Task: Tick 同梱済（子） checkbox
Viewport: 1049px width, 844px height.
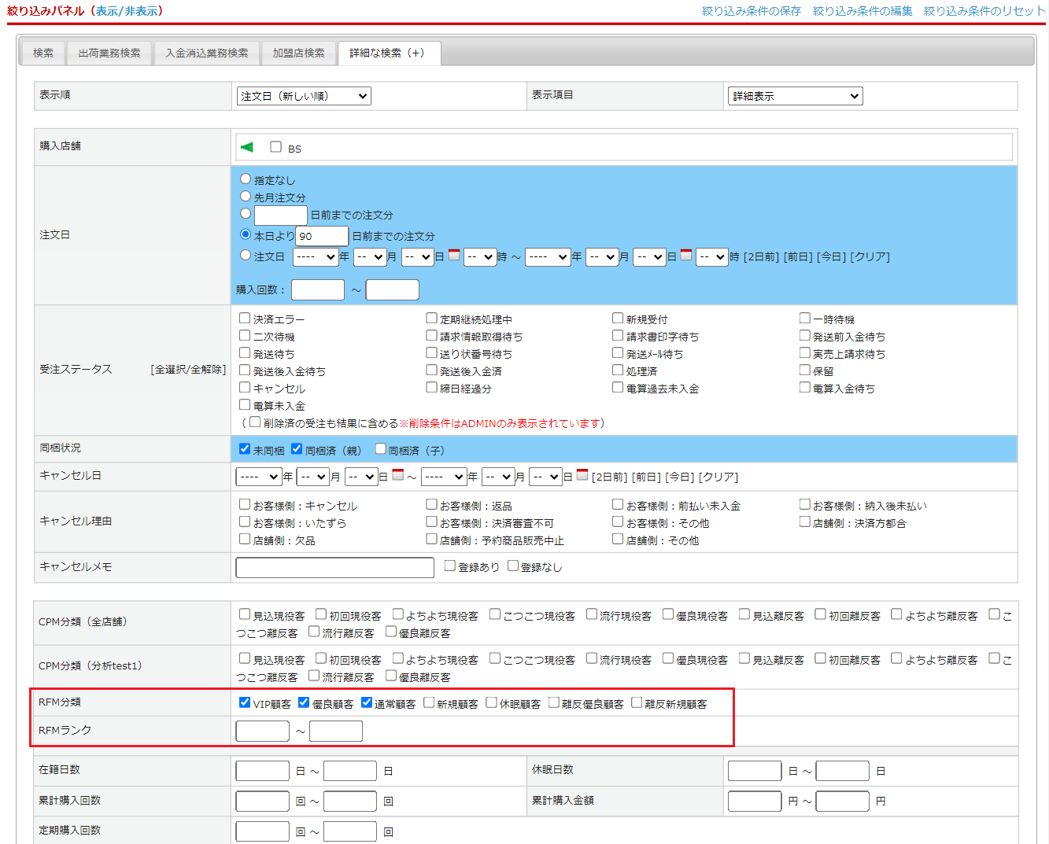Action: pyautogui.click(x=381, y=449)
